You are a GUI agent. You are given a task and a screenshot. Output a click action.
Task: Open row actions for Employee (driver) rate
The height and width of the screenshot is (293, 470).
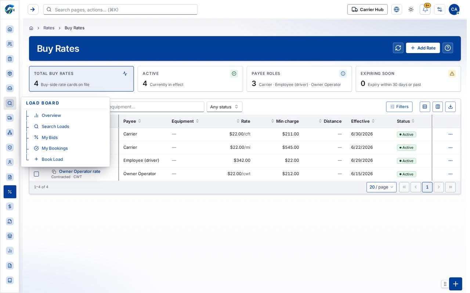(x=451, y=161)
